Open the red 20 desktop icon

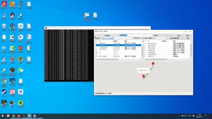(12, 93)
